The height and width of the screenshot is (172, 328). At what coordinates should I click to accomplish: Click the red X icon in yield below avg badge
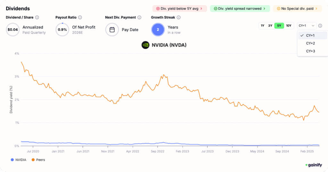(158, 9)
